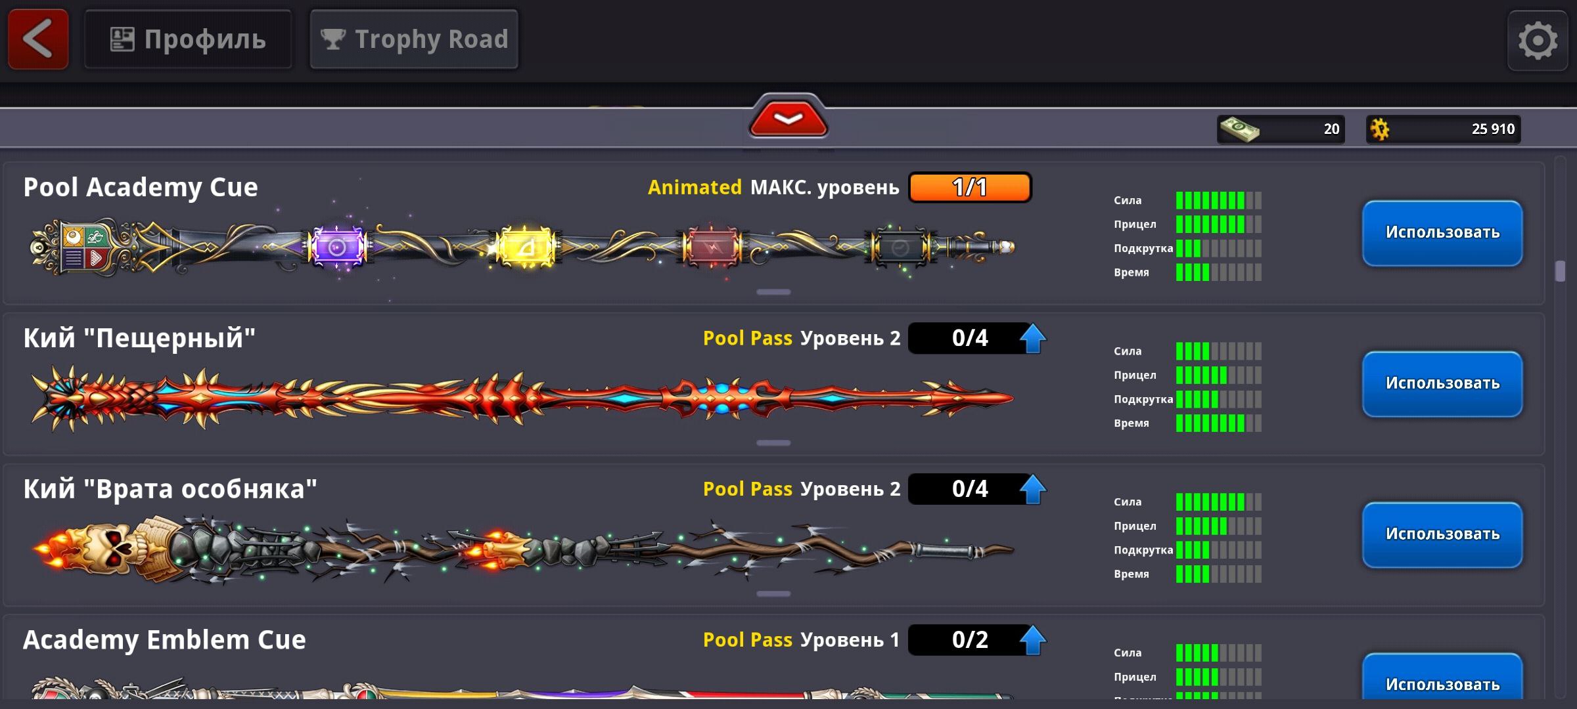This screenshot has height=709, width=1577.
Task: Expand Pool Academy Cue details handle
Action: click(773, 292)
